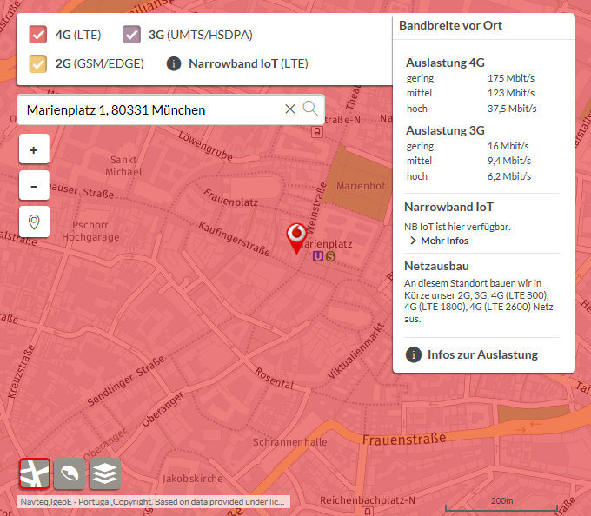Click the Navteq copyright attribution text
591x516 pixels.
153,502
